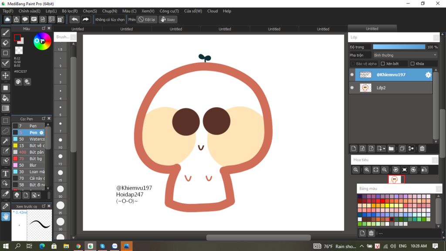Adjust the Độ trong opacity slider

pyautogui.click(x=399, y=47)
